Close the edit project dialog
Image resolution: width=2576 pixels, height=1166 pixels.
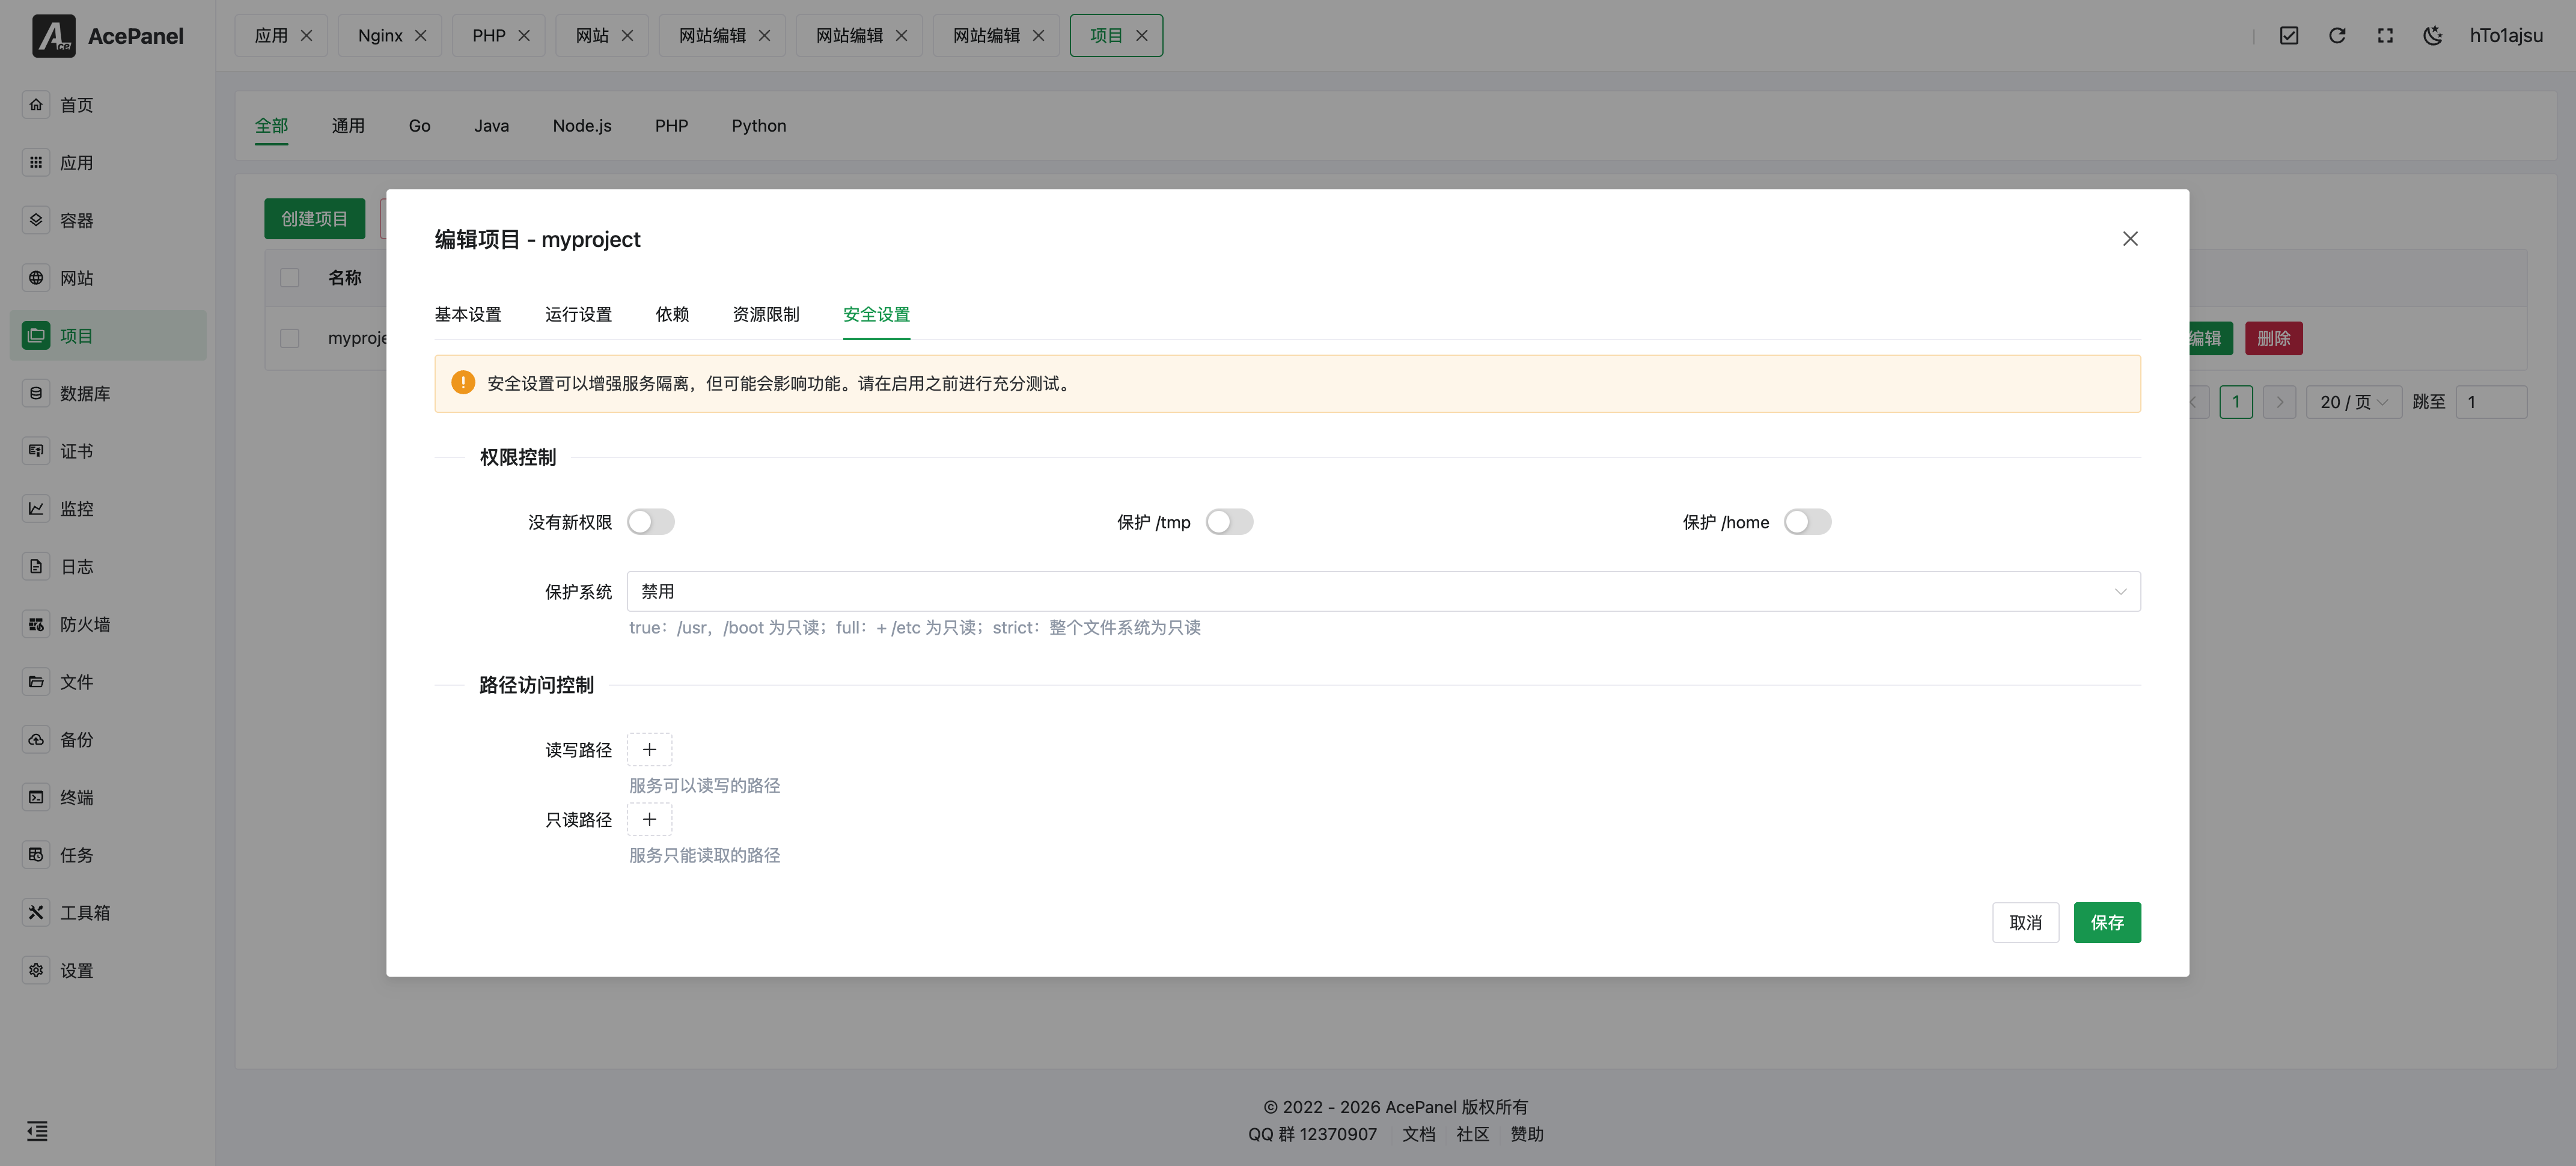tap(2130, 239)
